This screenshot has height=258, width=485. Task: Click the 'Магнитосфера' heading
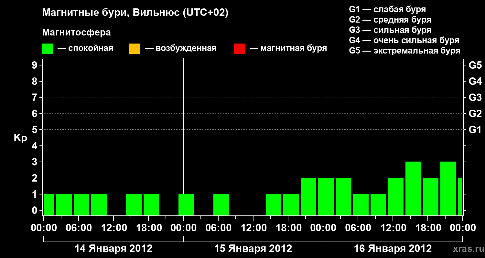[x=76, y=33]
